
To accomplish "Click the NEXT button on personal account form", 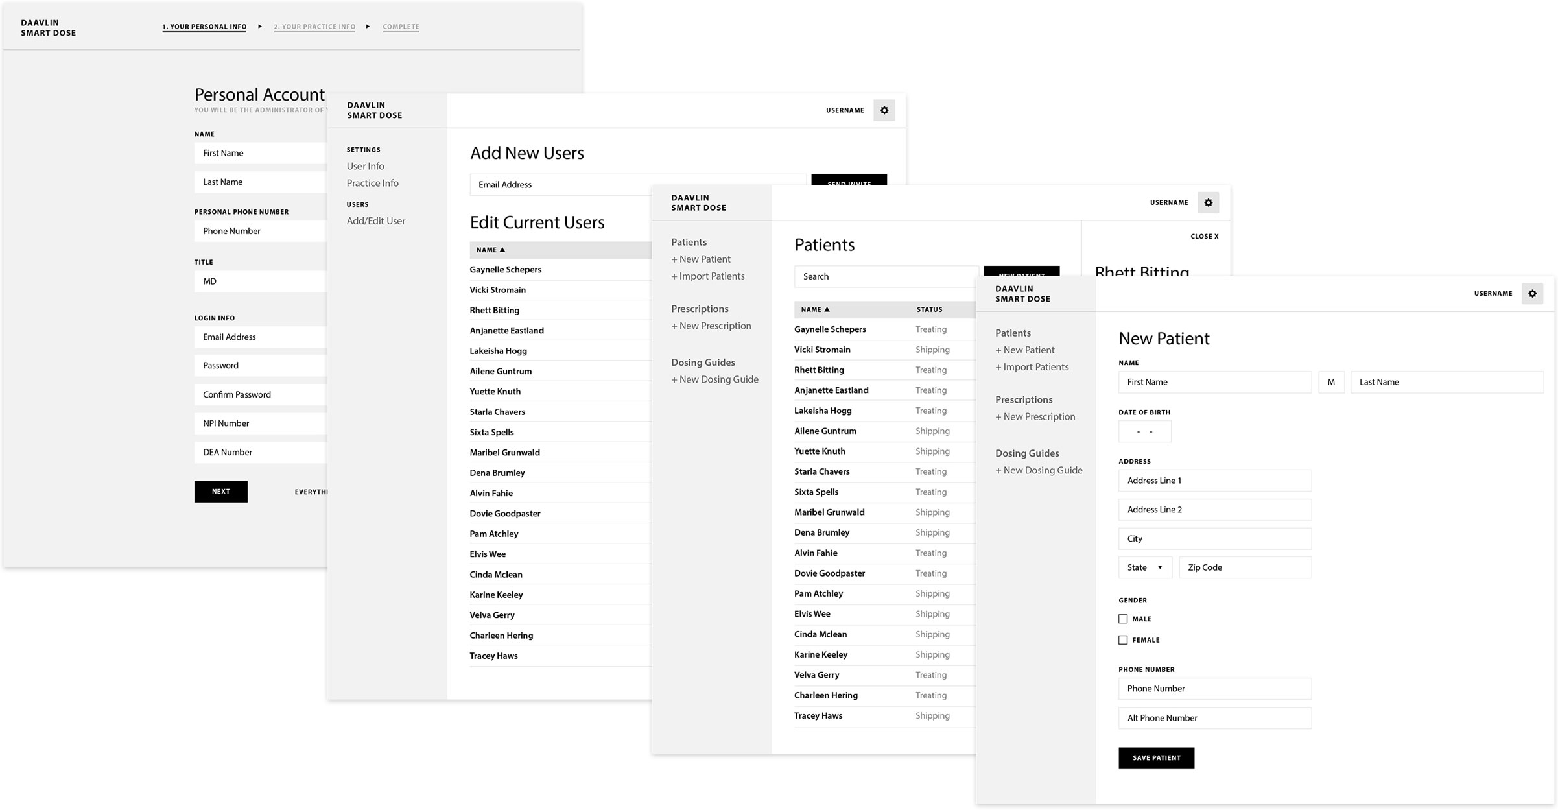I will coord(220,490).
